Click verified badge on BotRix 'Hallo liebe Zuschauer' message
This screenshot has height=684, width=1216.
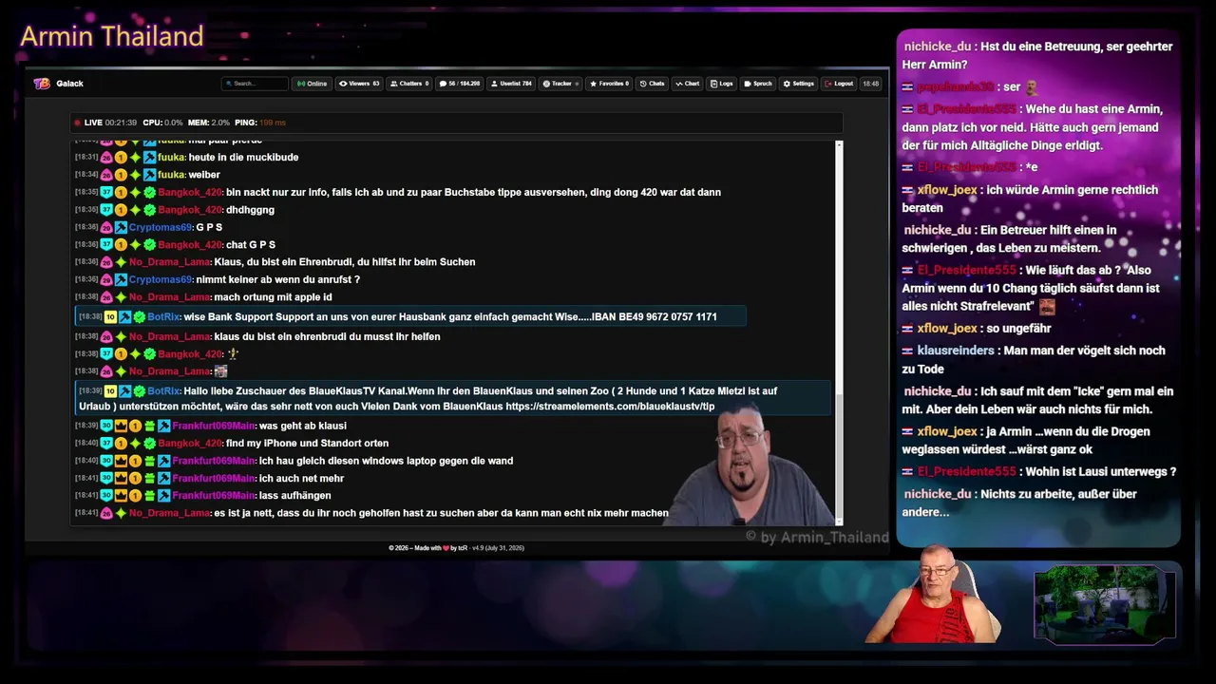tap(140, 390)
